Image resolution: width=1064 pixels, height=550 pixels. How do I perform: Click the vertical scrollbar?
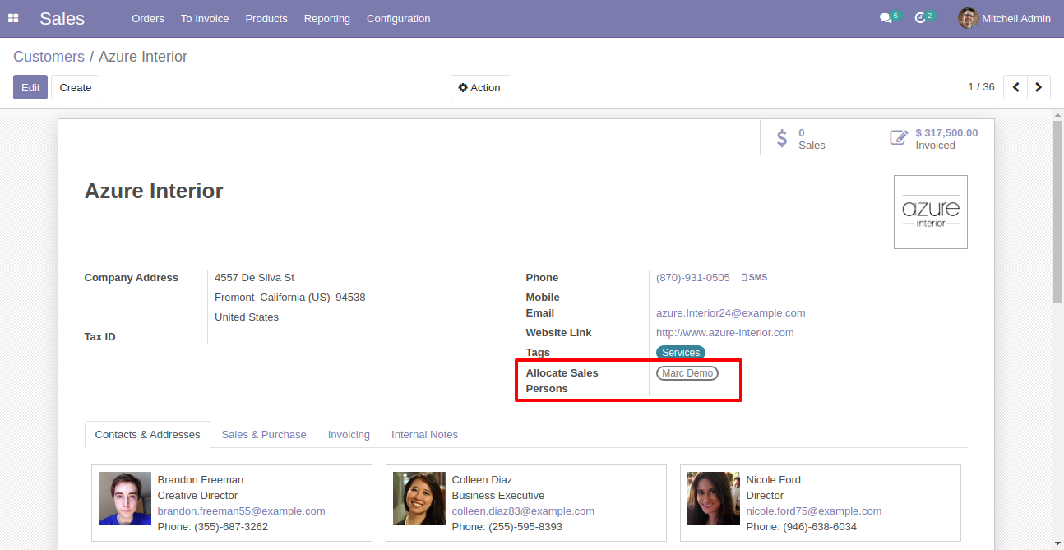click(x=1058, y=214)
